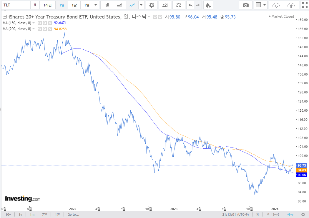Toggle auto scale 자동 button
The height and width of the screenshot is (218, 309).
tap(290, 214)
